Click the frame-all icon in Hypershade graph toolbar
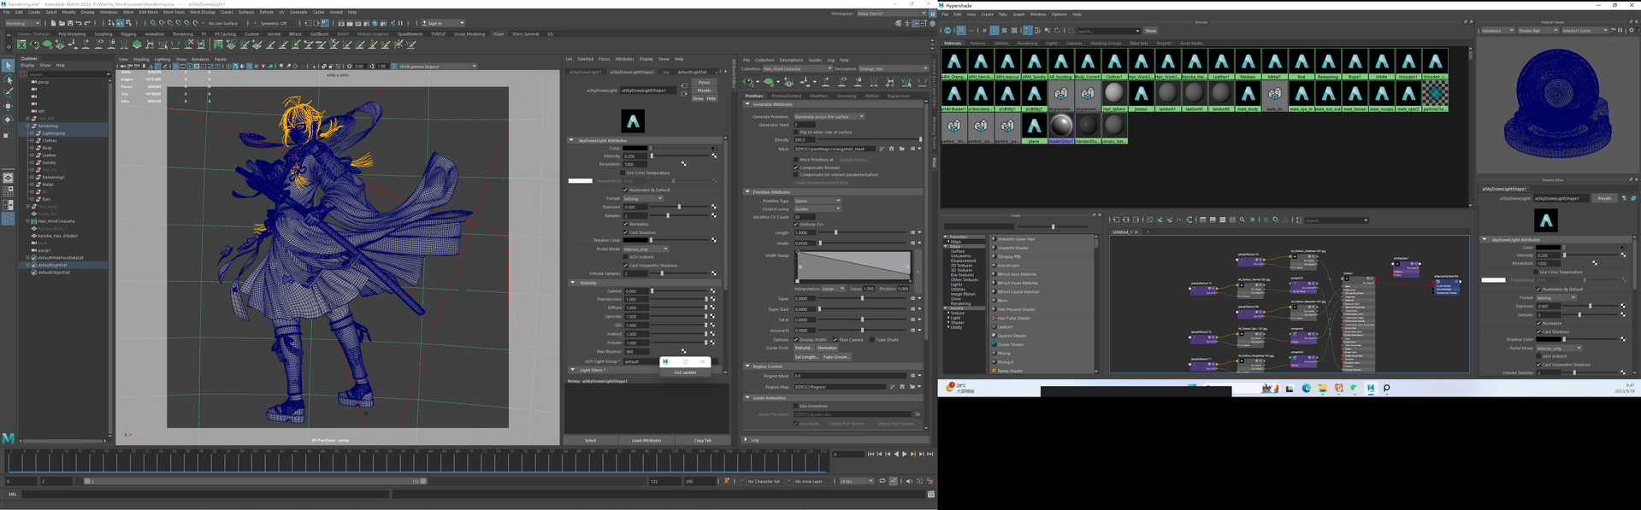 coord(1149,220)
